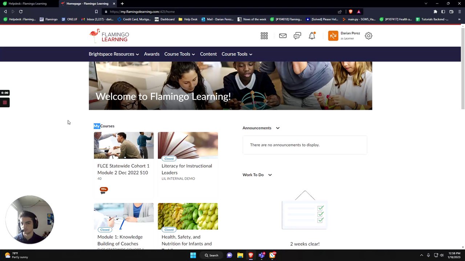Viewport: 465px width, 261px height.
Task: Click the bananas course thumbnail
Action: click(x=188, y=216)
